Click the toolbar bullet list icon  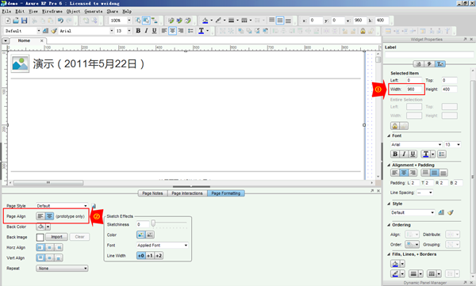[x=190, y=31]
